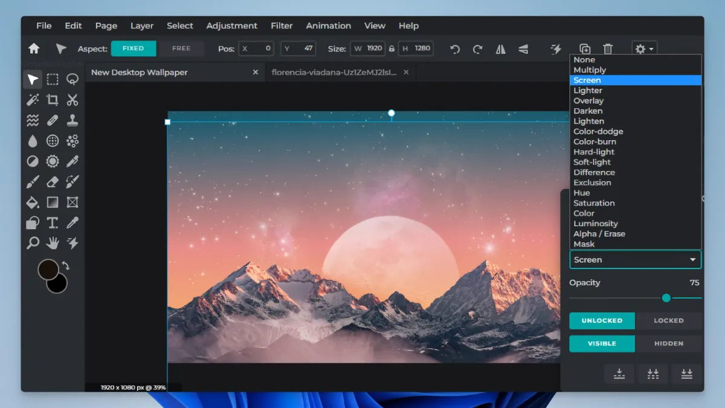Open the settings gear dropdown

click(644, 49)
